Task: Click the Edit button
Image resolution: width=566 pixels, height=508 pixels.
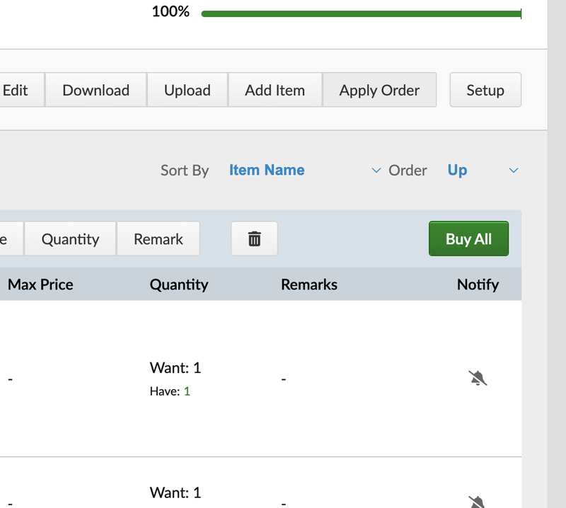Action: (x=16, y=91)
